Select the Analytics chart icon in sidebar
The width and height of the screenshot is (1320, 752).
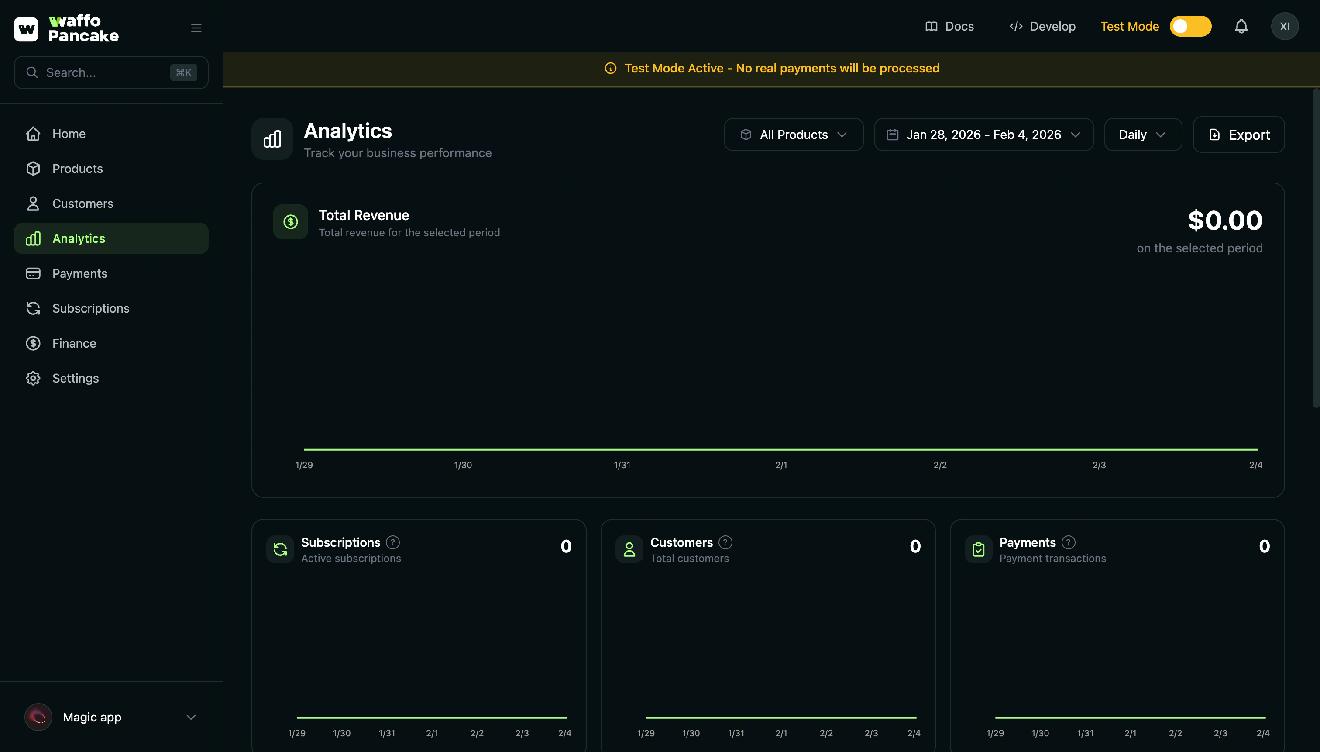[x=33, y=238]
